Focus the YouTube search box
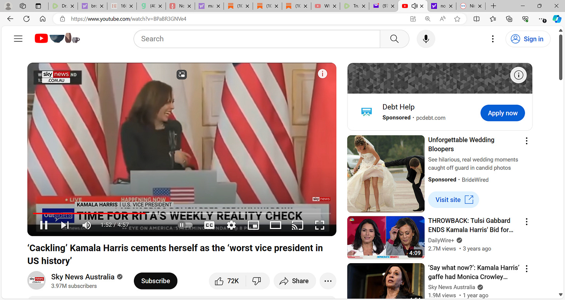The width and height of the screenshot is (565, 300). [x=257, y=39]
